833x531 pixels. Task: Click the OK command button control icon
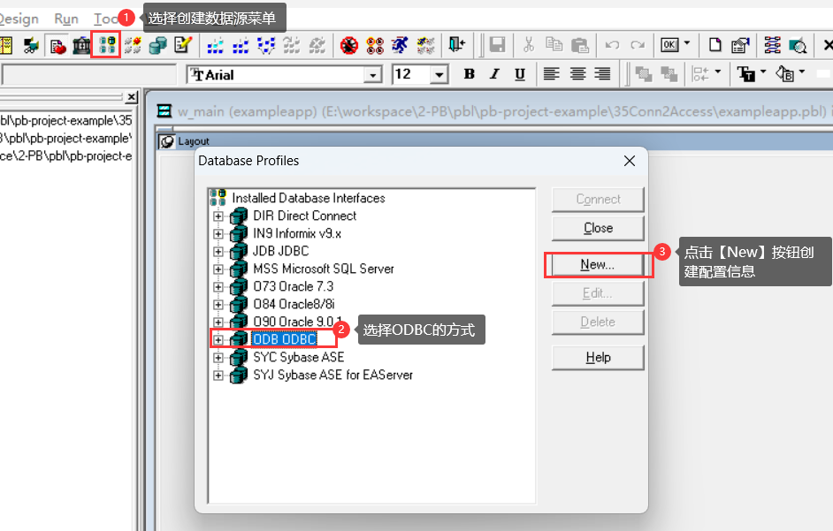pos(669,45)
